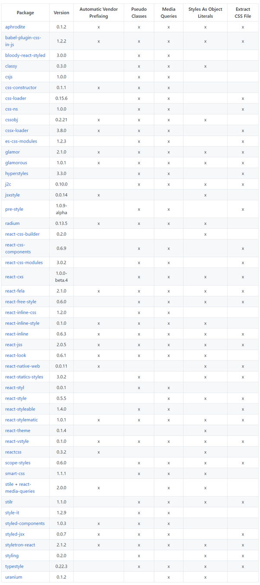Follow the cssobj link

(13, 120)
